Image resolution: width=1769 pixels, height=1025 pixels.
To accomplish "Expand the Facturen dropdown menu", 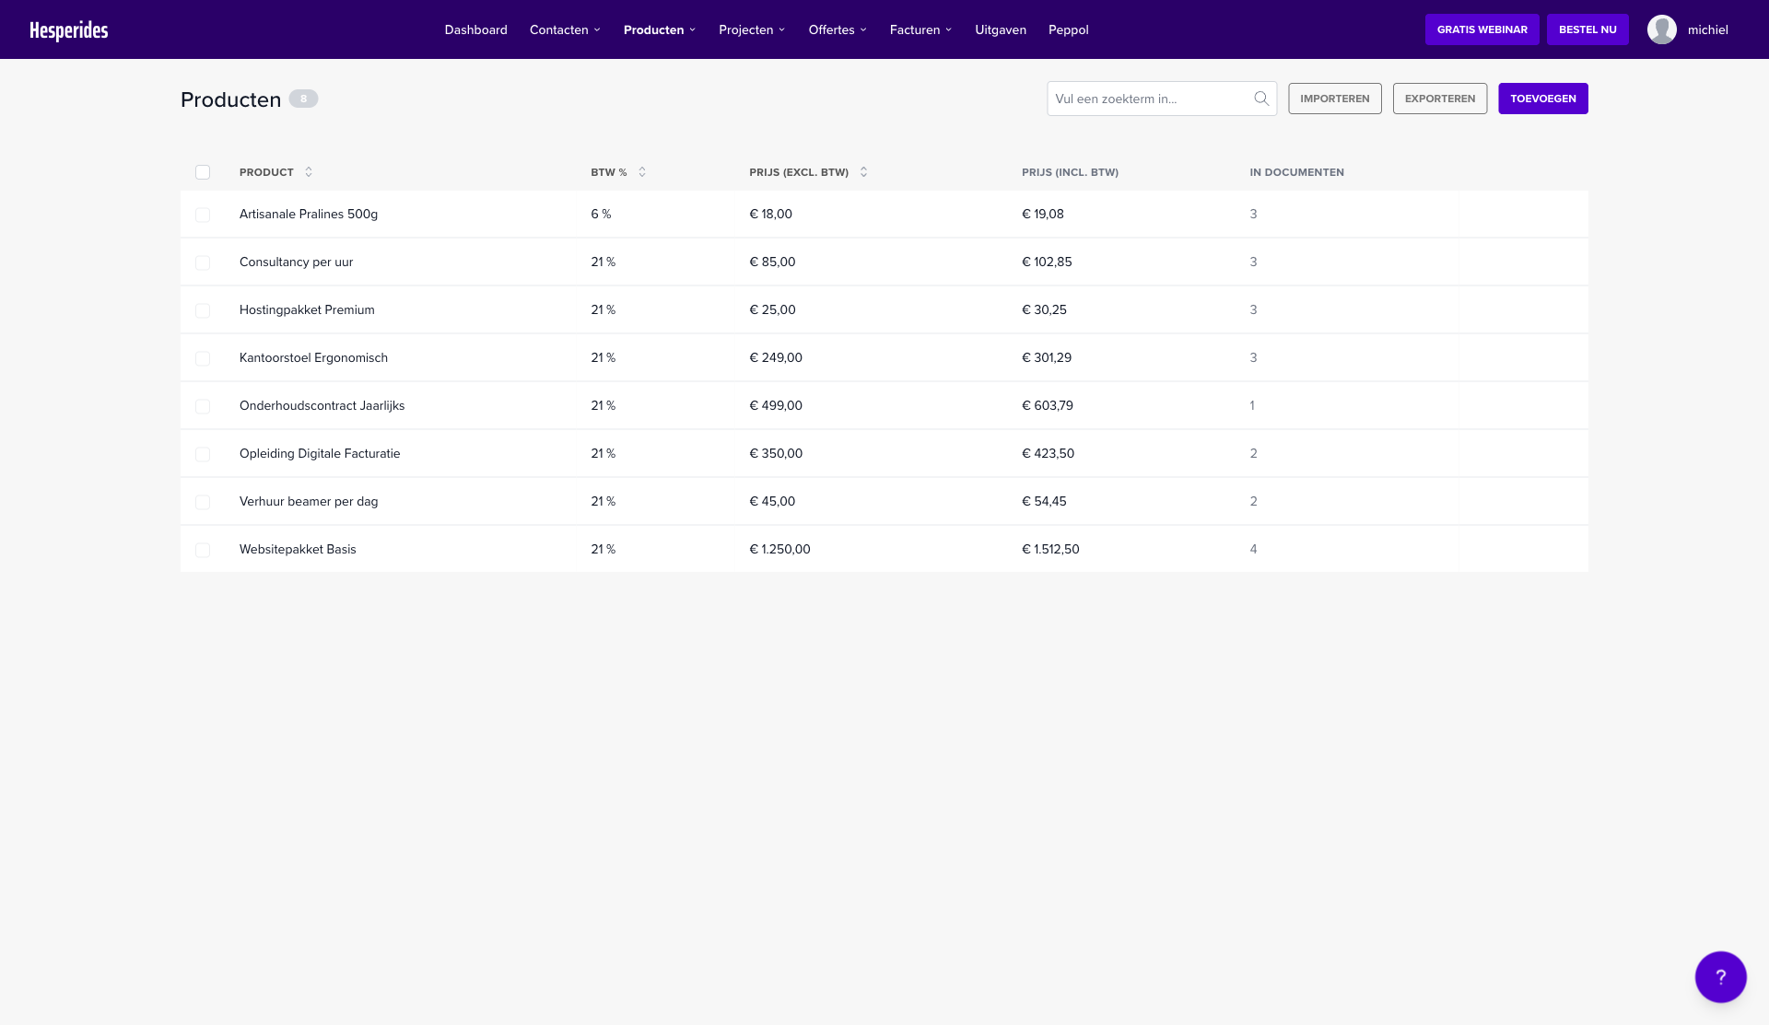I will pyautogui.click(x=920, y=29).
